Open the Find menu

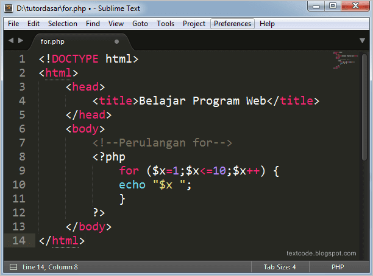point(93,24)
